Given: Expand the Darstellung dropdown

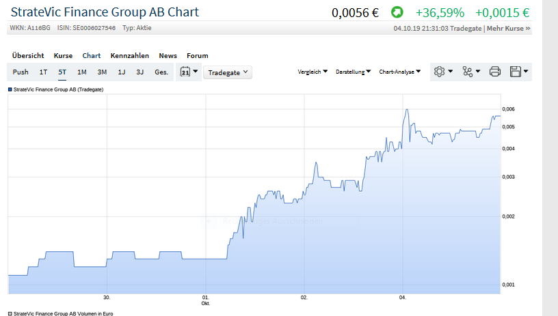Looking at the screenshot, I should click(353, 72).
